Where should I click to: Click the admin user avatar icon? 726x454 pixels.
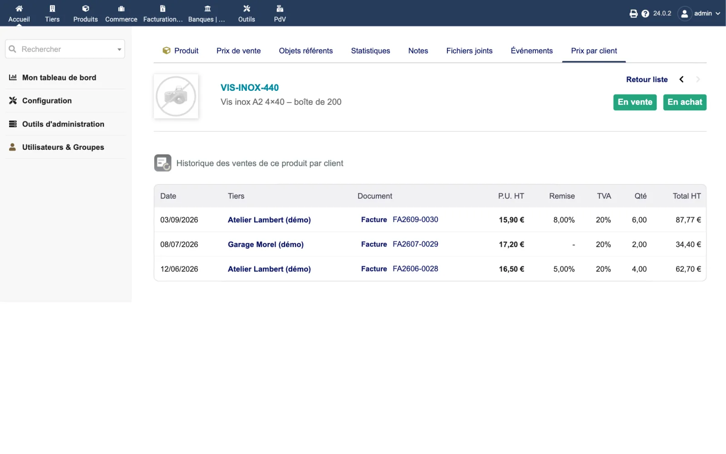685,14
